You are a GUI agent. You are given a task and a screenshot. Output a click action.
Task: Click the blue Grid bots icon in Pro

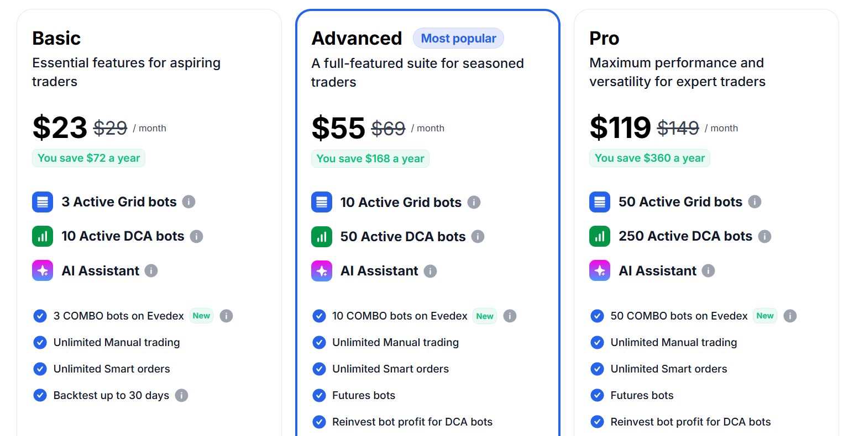click(x=600, y=202)
